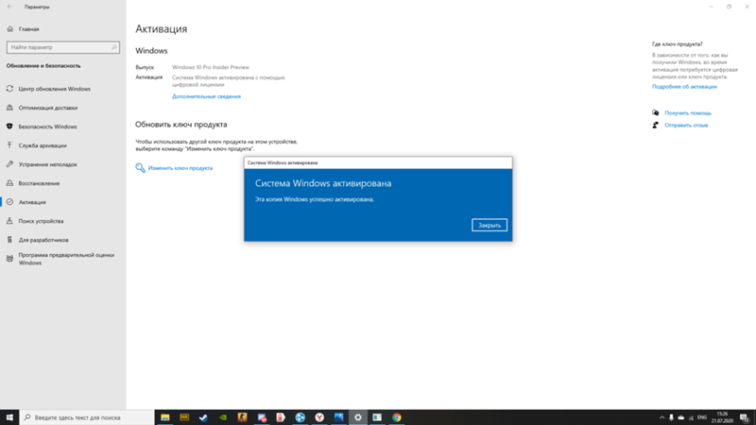Viewport: 756px width, 425px height.
Task: Open Google Chrome from the taskbar
Action: 396,417
